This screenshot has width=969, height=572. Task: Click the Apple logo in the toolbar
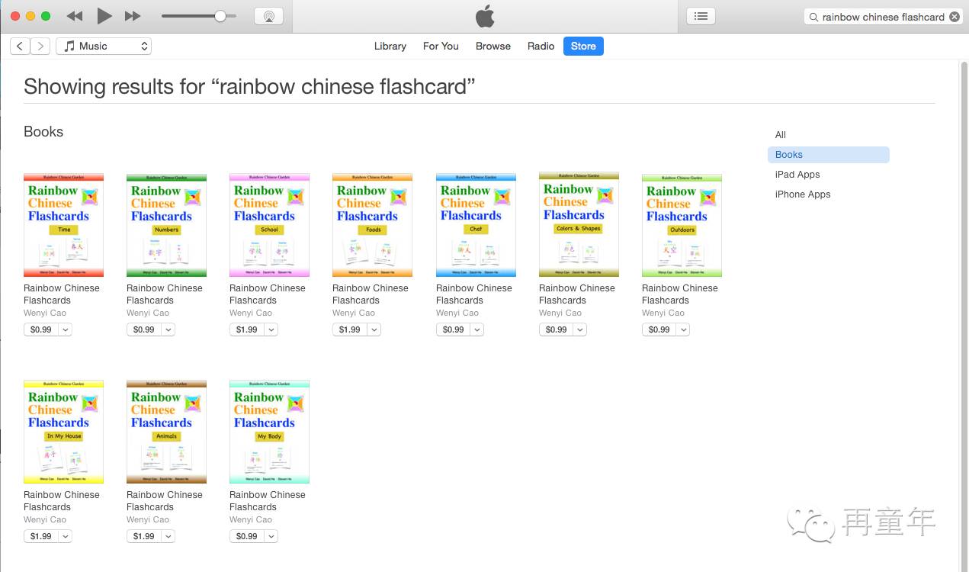pyautogui.click(x=485, y=16)
